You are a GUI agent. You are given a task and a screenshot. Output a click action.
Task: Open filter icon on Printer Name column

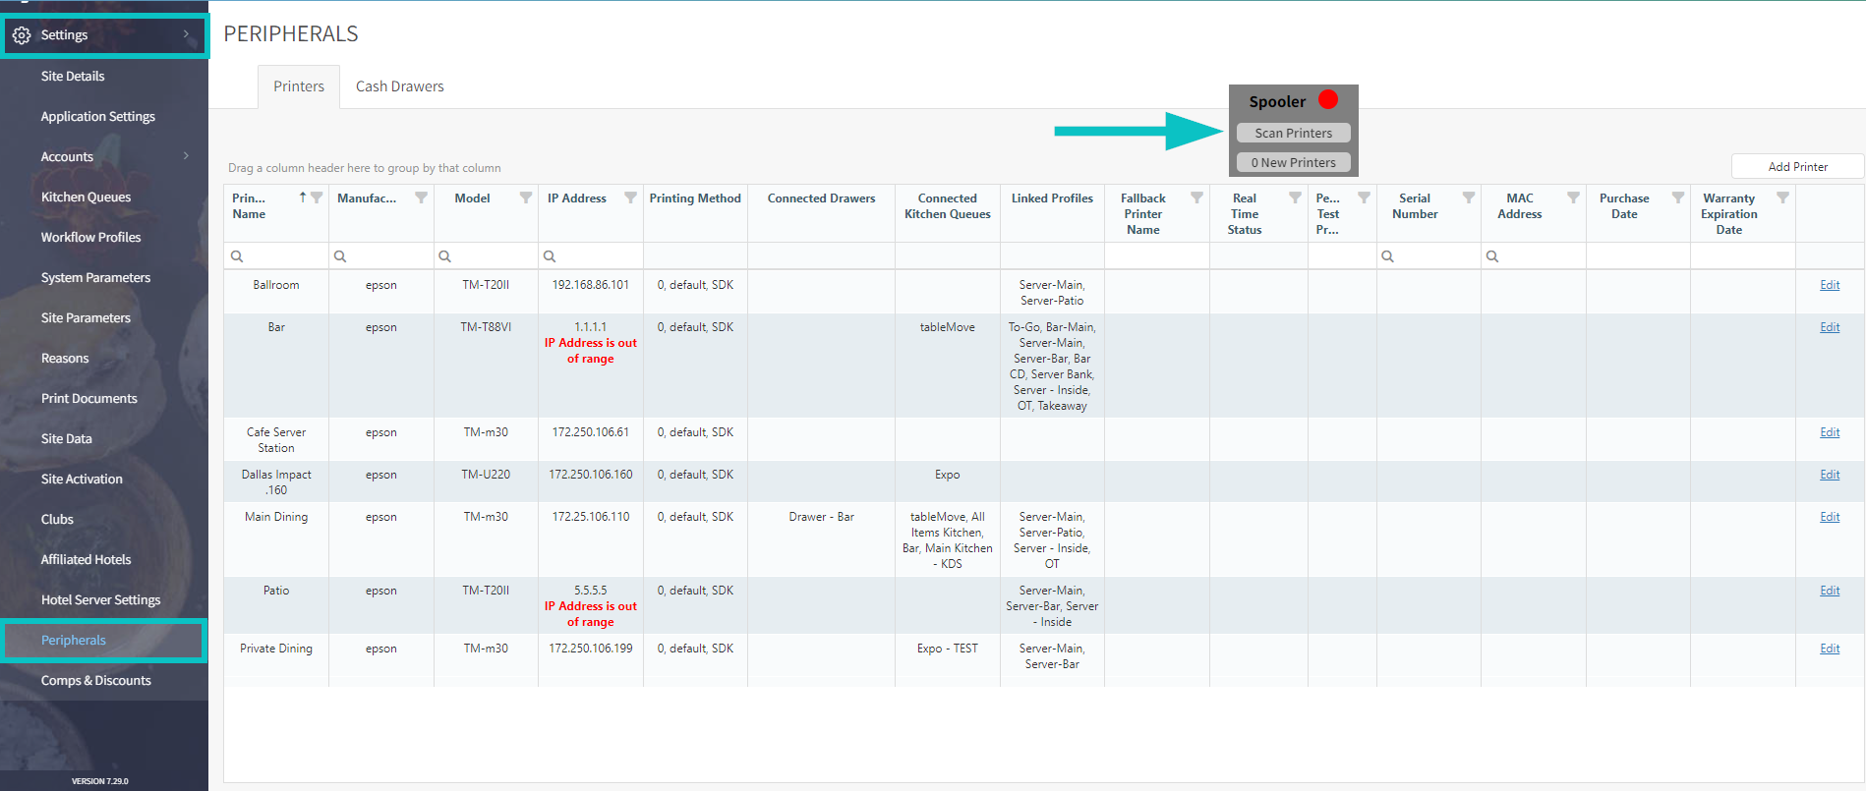(x=317, y=198)
